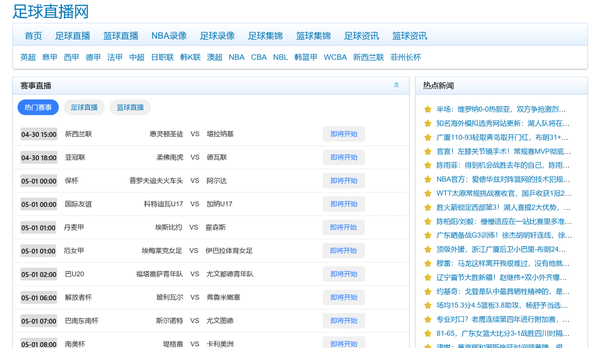The width and height of the screenshot is (599, 348).
Task: Open the NBA录像 menu item
Action: [169, 36]
